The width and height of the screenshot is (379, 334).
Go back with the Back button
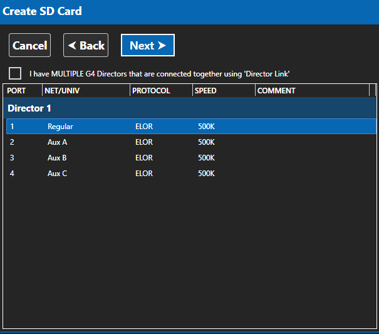(86, 45)
